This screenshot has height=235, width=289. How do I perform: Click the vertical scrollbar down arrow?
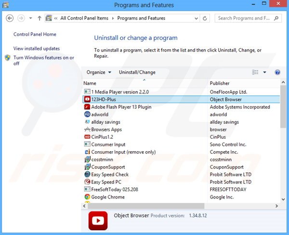(283, 199)
